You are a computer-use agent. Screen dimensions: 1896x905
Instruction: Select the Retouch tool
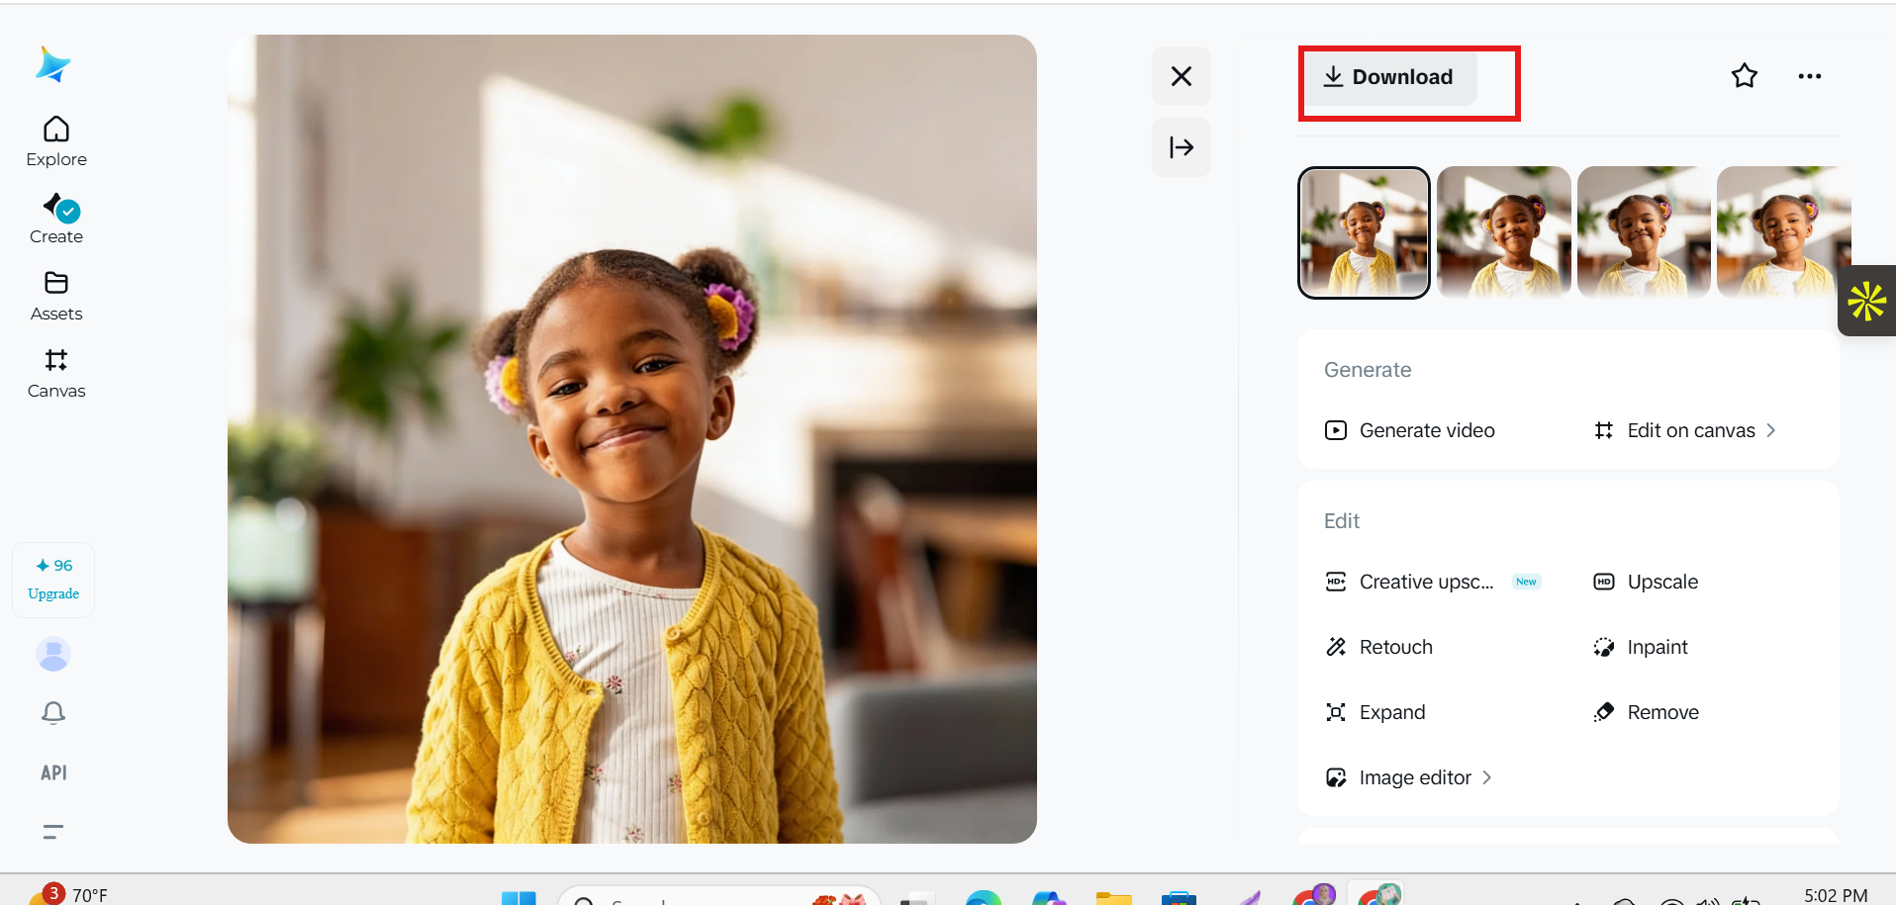coord(1379,647)
